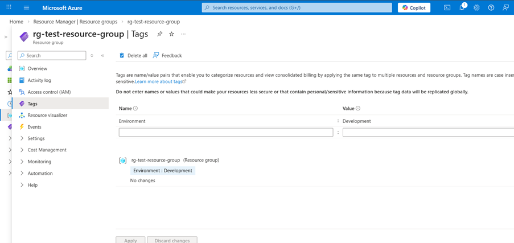
Task: Open the Settings gear in the header
Action: tap(476, 7)
